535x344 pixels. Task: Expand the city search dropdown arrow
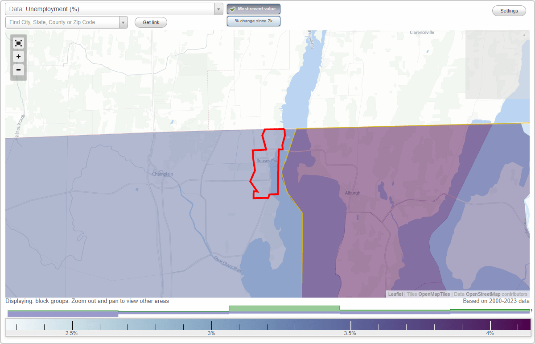123,21
